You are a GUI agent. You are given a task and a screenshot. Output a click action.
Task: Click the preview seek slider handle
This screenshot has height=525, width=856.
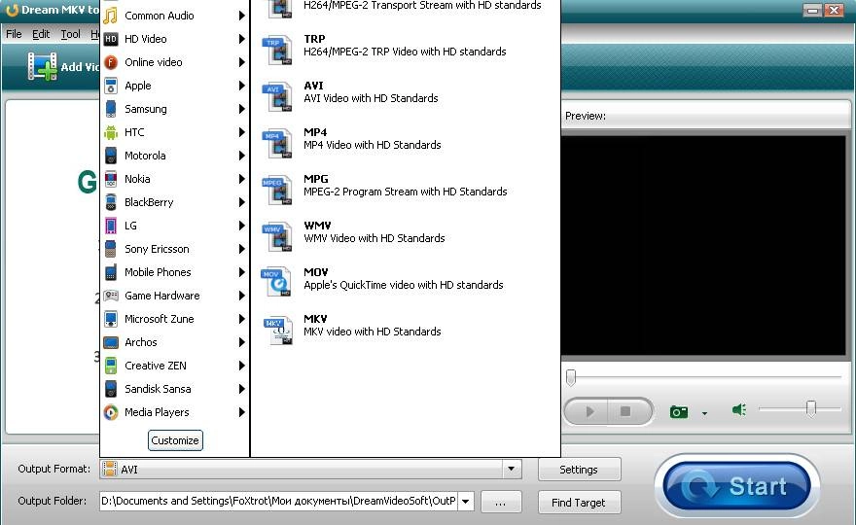[x=571, y=377]
